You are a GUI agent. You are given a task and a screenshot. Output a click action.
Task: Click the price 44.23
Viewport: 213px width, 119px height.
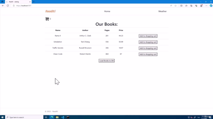point(121,36)
